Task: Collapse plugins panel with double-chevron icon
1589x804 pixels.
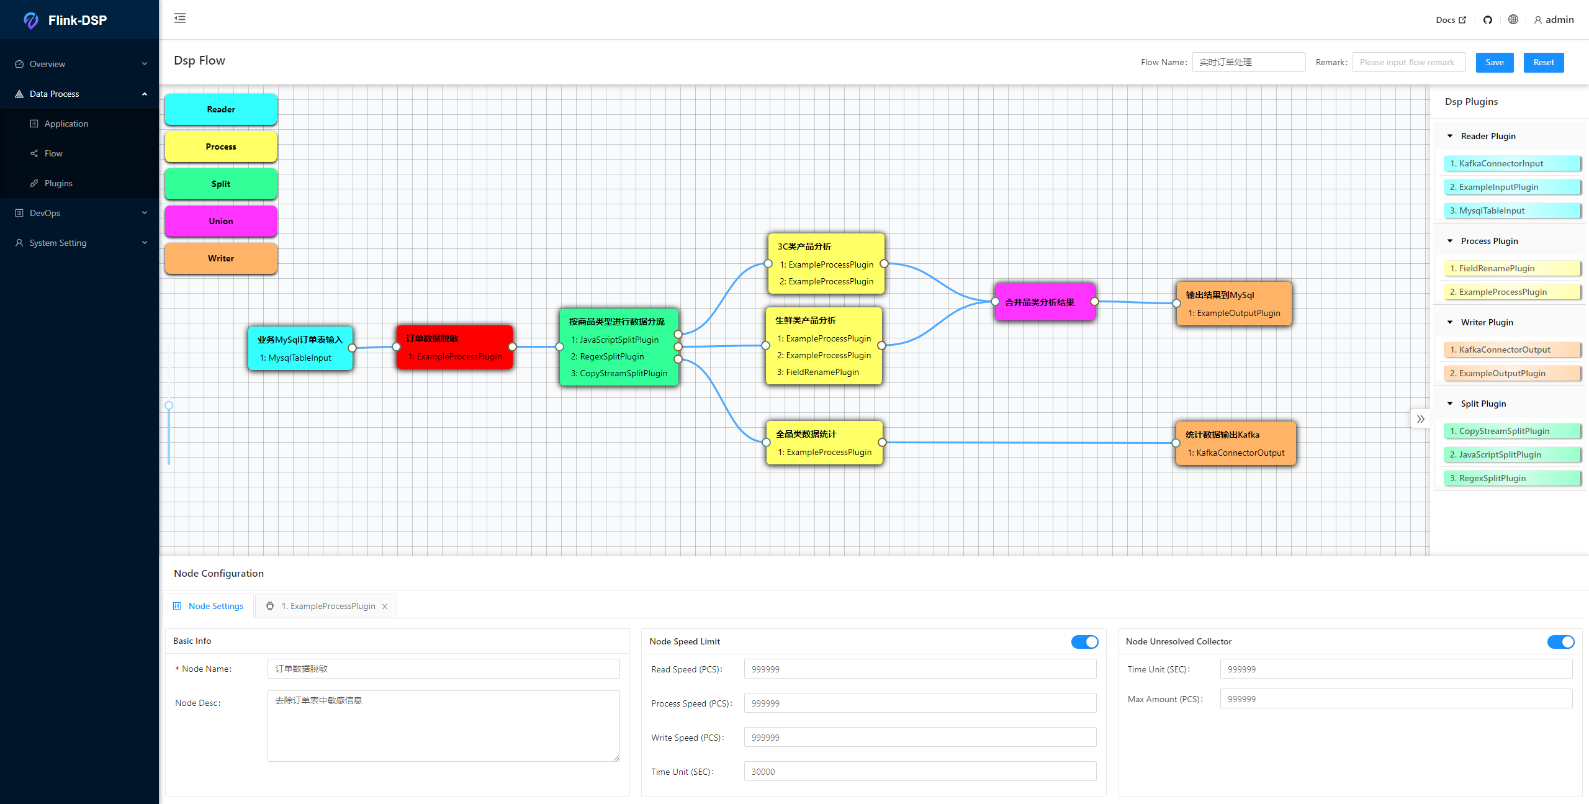Action: 1420,419
